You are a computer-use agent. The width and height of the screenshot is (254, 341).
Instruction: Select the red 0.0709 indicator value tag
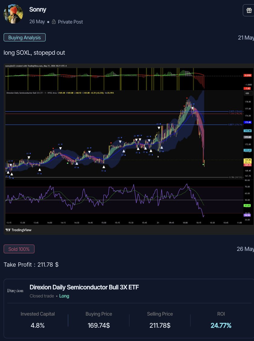[248, 76]
